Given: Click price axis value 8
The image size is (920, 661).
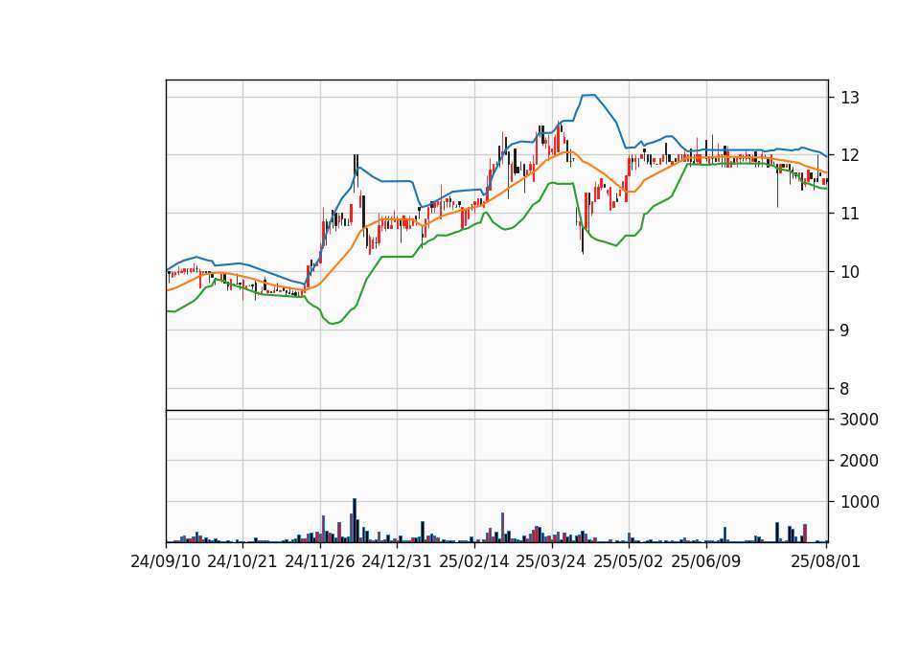Looking at the screenshot, I should click(845, 388).
